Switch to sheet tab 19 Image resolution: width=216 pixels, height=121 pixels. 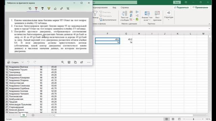23,115
